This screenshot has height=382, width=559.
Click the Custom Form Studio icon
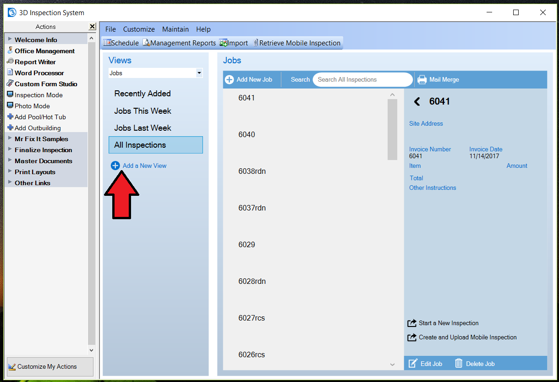tap(10, 83)
